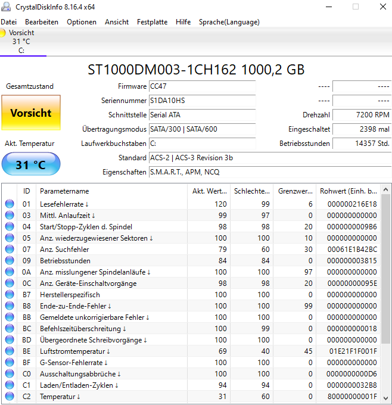Click the status orb for 0C Geräte-Einschaltvorgänge
The height and width of the screenshot is (405, 392).
(10, 283)
